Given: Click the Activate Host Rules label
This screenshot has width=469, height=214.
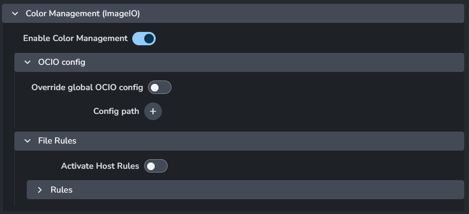Looking at the screenshot, I should point(100,166).
